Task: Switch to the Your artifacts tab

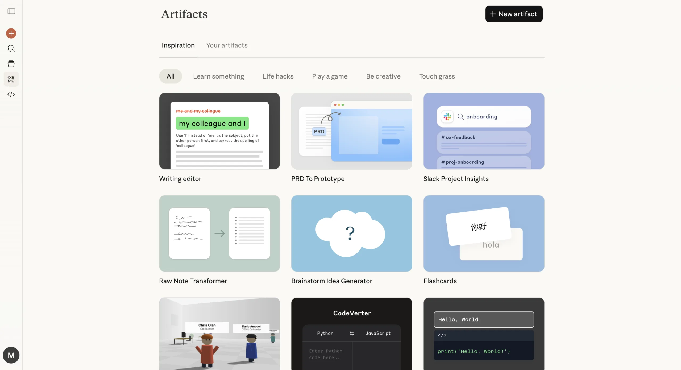Action: (227, 45)
